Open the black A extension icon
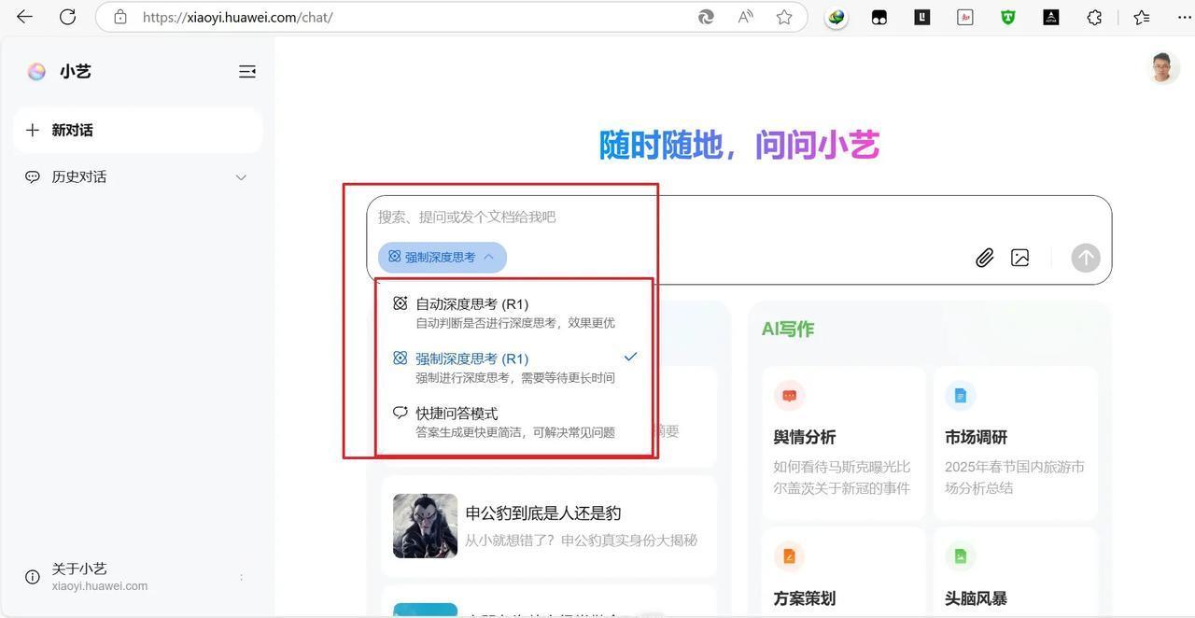 coord(1051,17)
